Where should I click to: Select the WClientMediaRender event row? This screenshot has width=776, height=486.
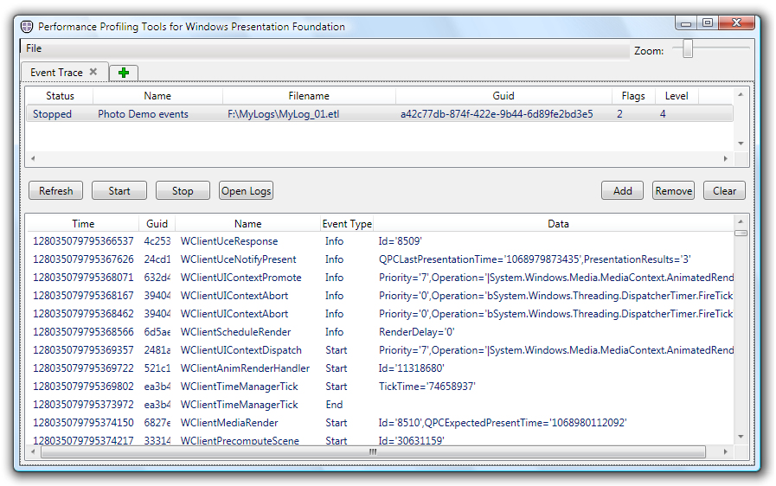[x=380, y=423]
